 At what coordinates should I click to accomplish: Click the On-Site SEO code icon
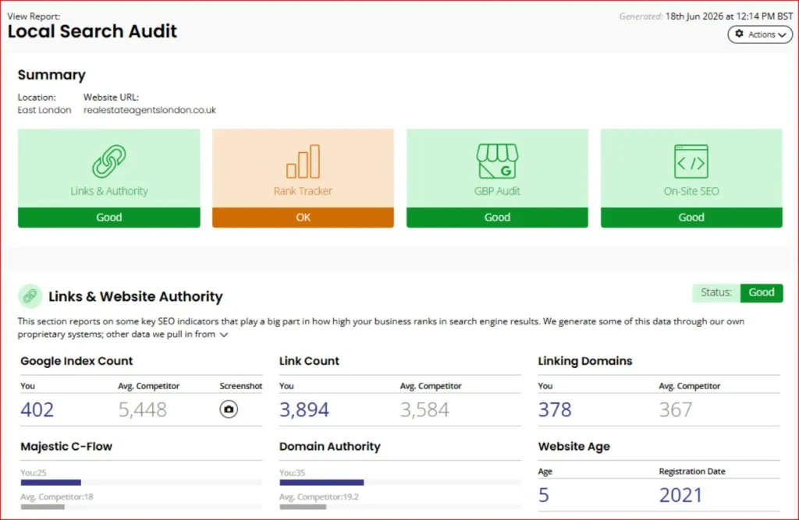(x=691, y=161)
